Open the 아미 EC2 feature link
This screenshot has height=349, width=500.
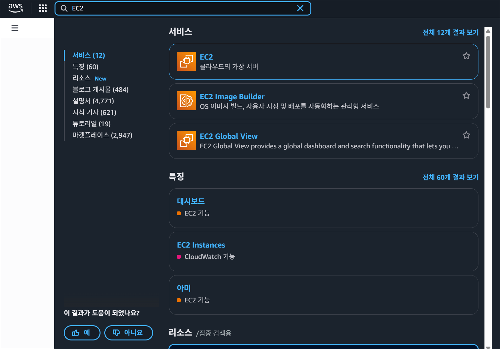184,288
